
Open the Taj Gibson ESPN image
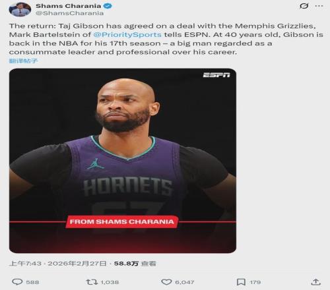[x=123, y=161]
